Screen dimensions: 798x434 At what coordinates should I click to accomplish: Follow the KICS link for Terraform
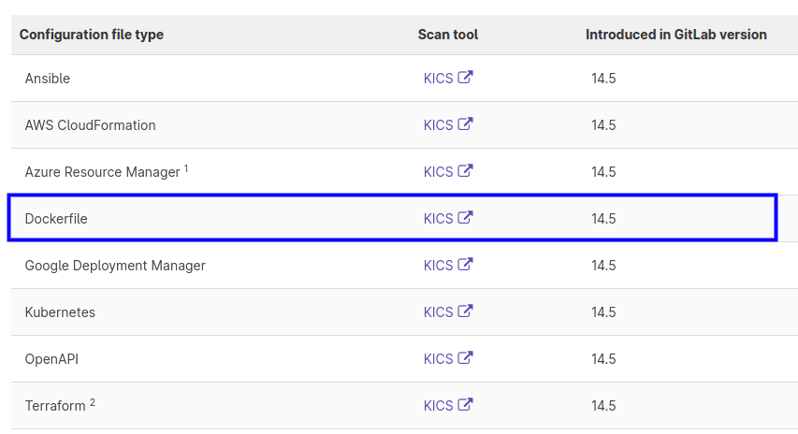click(x=438, y=406)
